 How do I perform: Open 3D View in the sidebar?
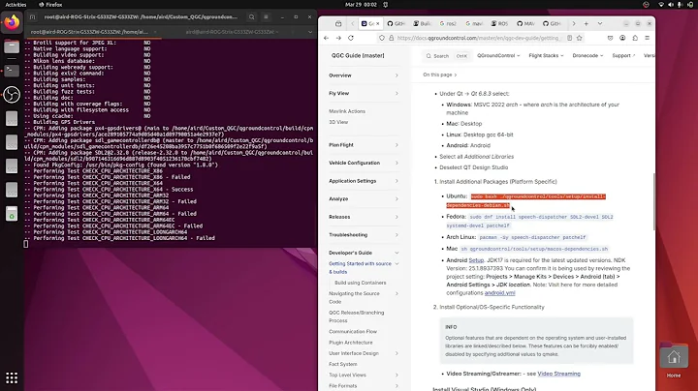pos(338,122)
